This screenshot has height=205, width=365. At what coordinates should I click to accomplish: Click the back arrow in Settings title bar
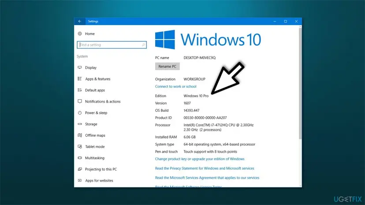(80, 21)
